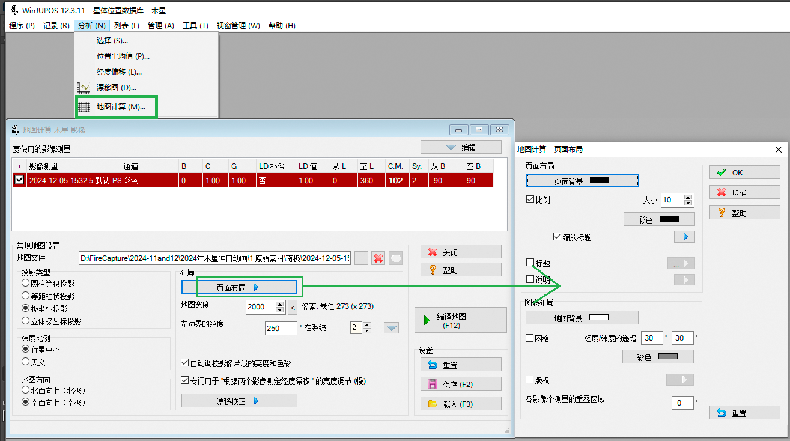The image size is (790, 441).
Task: Open 地图背景 white color picker
Action: coord(582,318)
